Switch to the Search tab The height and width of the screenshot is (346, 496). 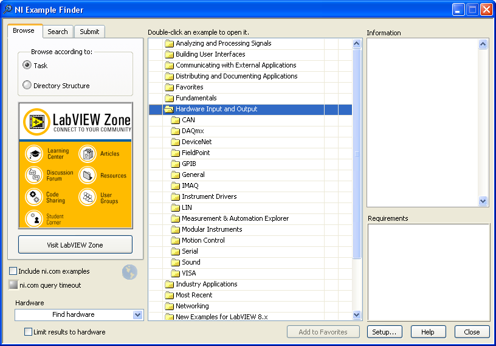pyautogui.click(x=58, y=32)
